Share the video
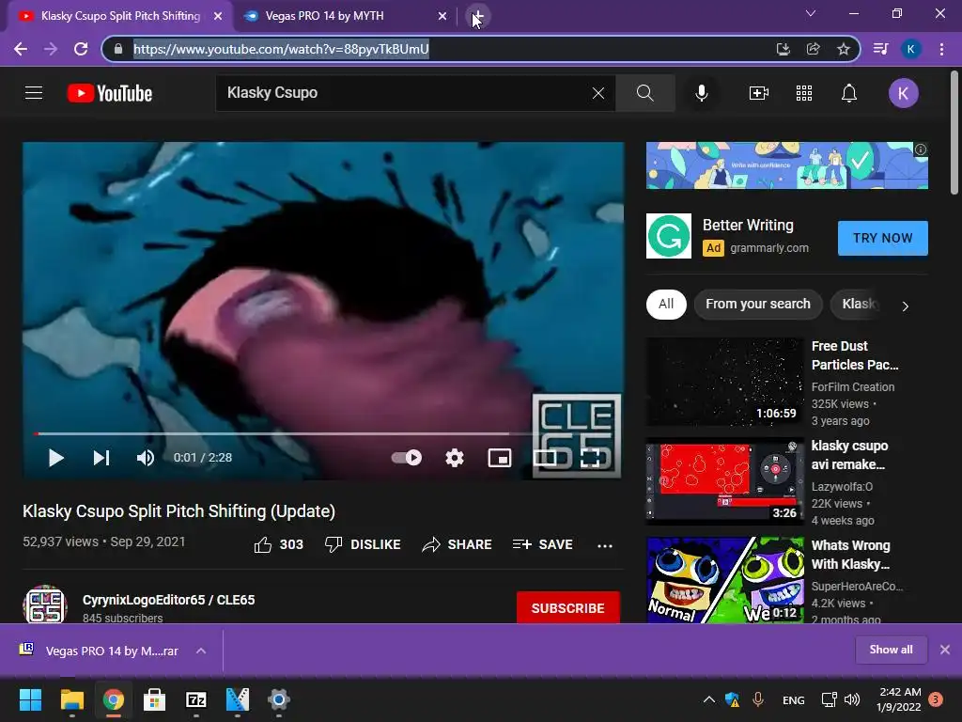Image resolution: width=962 pixels, height=722 pixels. pos(458,544)
